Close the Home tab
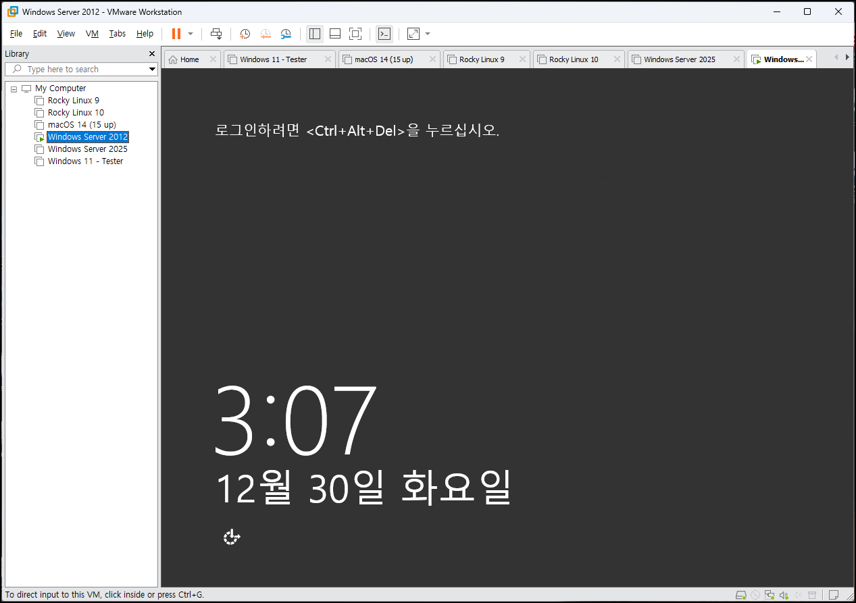This screenshot has height=603, width=856. click(x=213, y=59)
